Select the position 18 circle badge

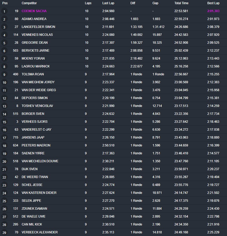tap(4, 146)
